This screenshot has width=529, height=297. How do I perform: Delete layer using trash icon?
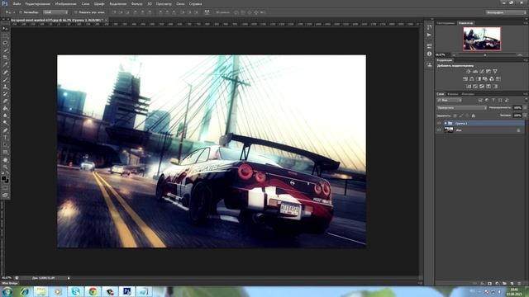(x=519, y=284)
